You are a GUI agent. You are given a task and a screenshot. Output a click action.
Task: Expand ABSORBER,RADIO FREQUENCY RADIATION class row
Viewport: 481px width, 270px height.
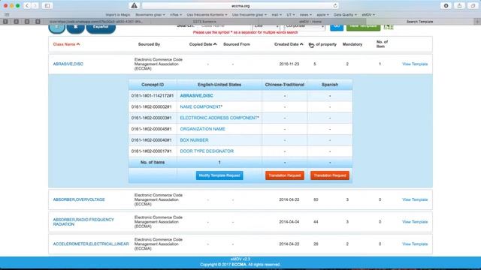coord(83,222)
